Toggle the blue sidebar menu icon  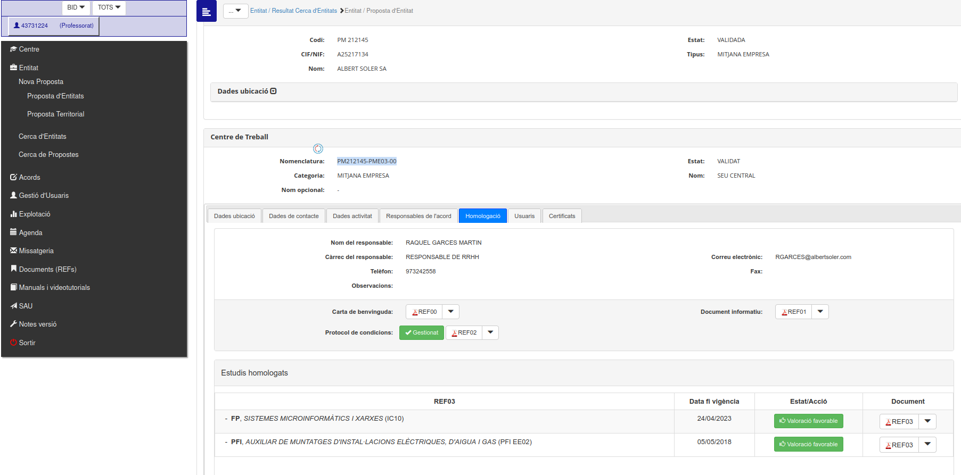click(x=207, y=11)
